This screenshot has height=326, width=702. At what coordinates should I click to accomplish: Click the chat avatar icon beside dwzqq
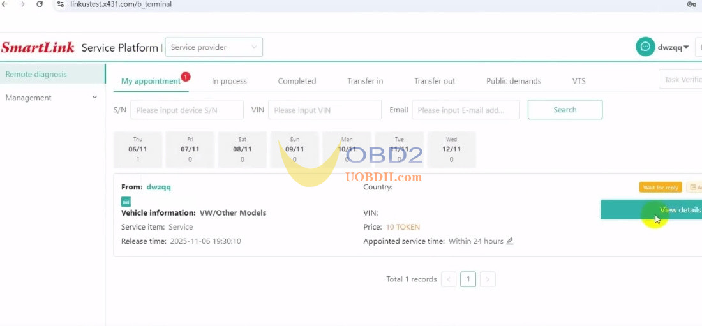pos(645,47)
